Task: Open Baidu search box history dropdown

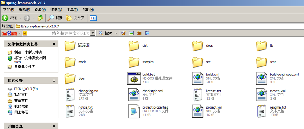Action: tap(93, 33)
